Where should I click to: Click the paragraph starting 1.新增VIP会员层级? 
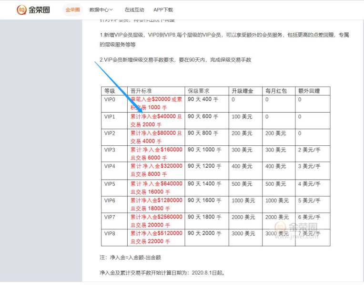point(224,39)
